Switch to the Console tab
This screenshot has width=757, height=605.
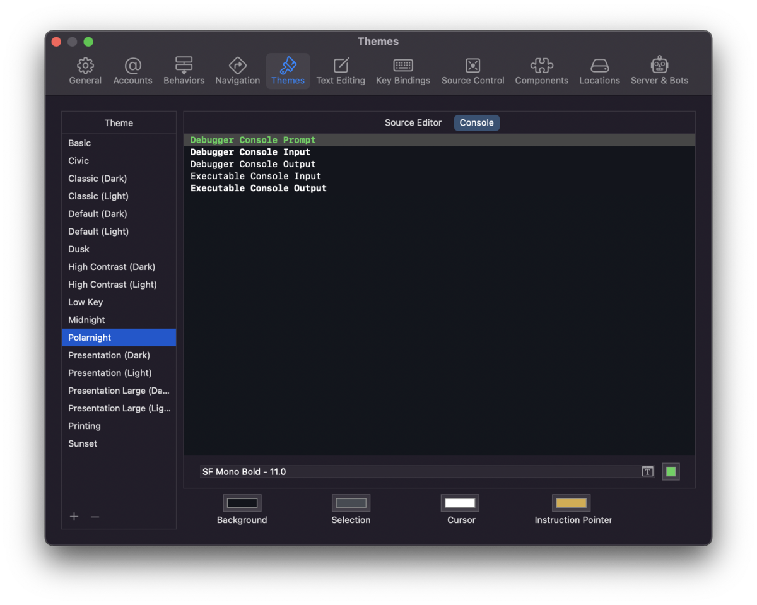tap(476, 122)
